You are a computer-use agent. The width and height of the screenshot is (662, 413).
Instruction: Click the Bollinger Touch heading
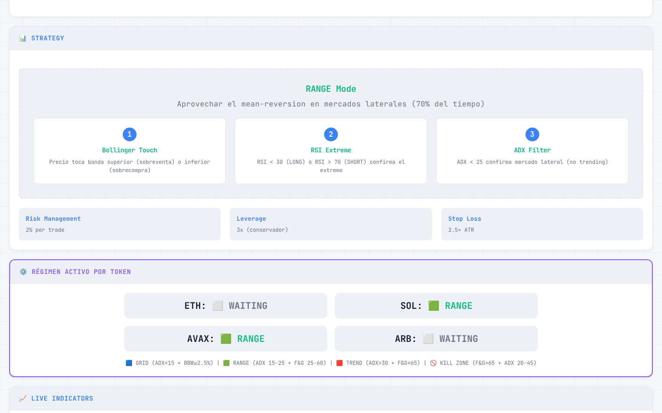click(130, 150)
